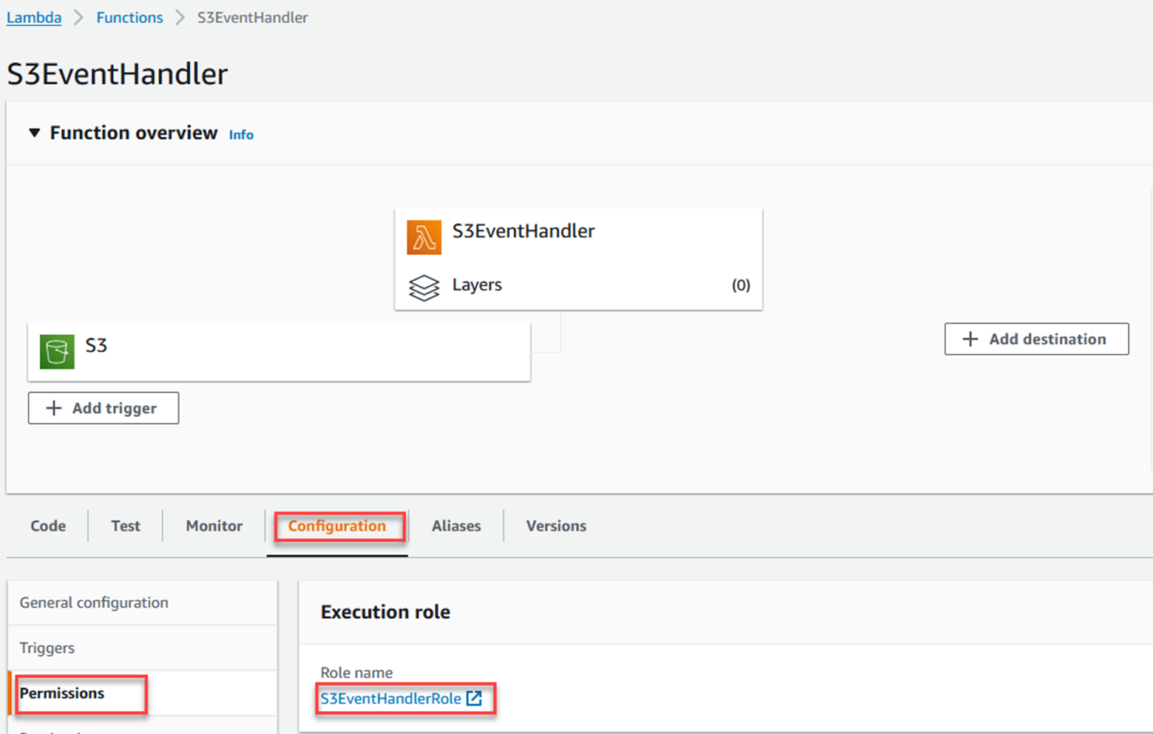Click the Add destination button
Screen dimensions: 1153x734
1036,339
